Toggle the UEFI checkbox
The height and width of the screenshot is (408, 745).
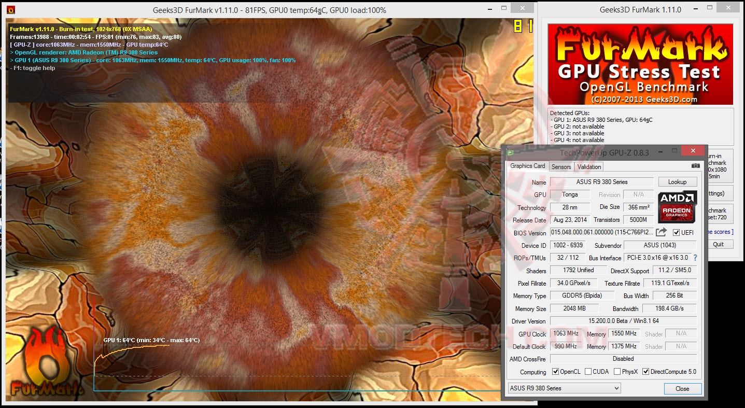[676, 232]
